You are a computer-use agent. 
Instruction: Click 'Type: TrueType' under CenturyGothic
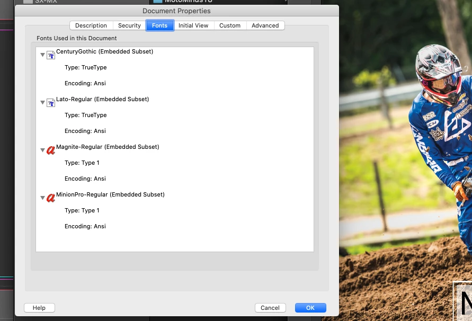pos(85,67)
